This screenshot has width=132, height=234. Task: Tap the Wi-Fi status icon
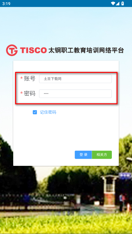113,3
